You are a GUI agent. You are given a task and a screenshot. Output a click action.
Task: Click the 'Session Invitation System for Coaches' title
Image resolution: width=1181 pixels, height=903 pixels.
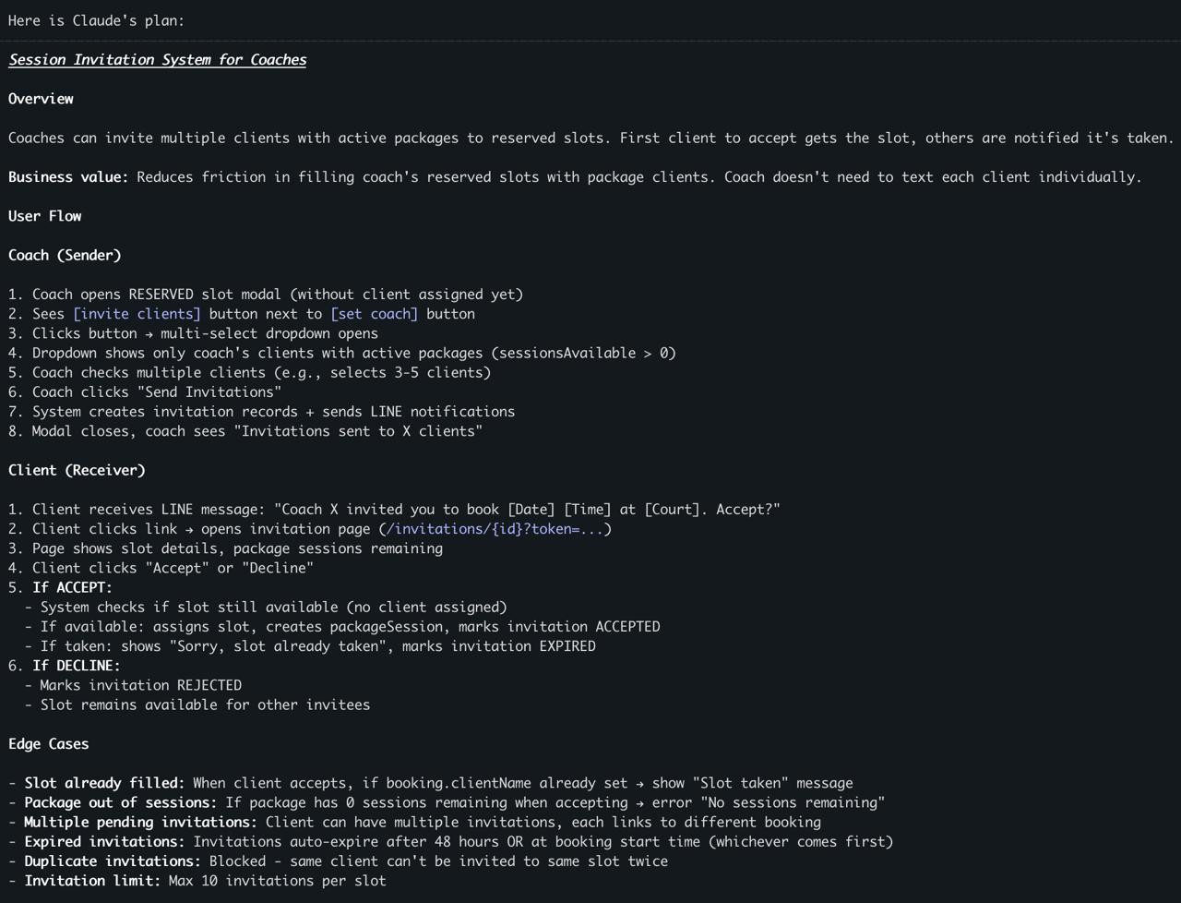coord(157,60)
